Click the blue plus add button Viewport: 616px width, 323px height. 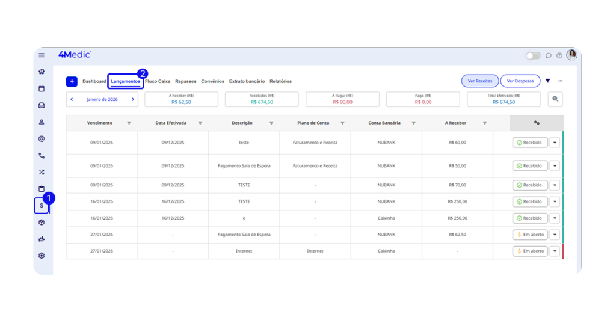(x=72, y=81)
